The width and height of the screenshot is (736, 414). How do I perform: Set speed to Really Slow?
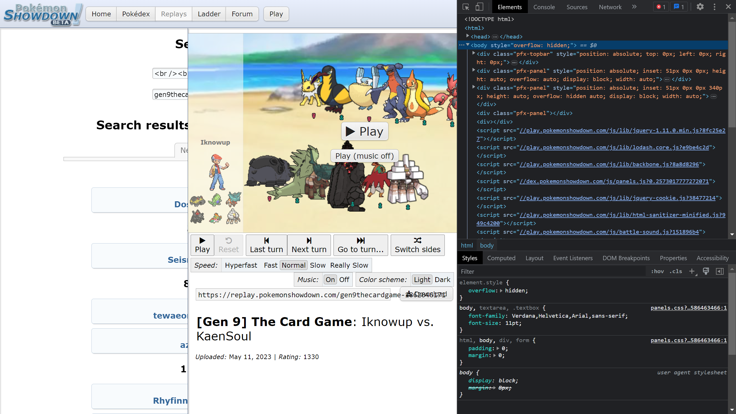(x=349, y=265)
